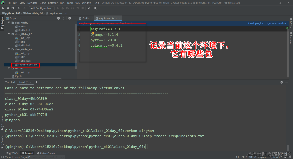Click the Ignore extension link

276,23
